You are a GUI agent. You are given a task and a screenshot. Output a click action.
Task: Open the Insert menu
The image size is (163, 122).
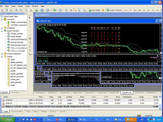tap(13, 6)
